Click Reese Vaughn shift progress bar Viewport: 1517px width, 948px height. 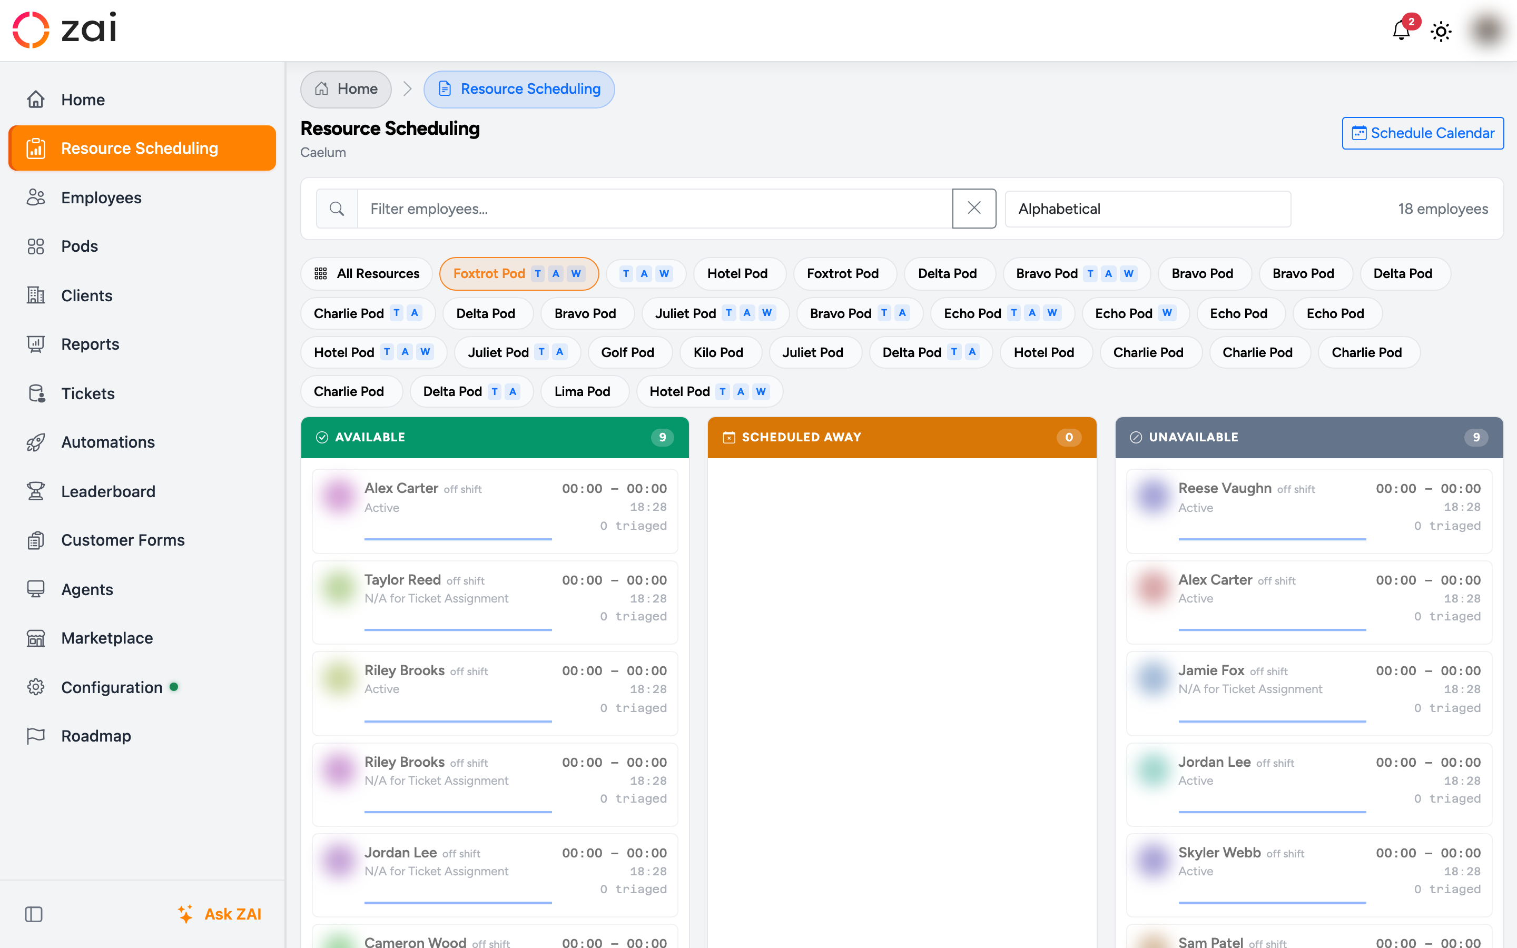tap(1272, 539)
